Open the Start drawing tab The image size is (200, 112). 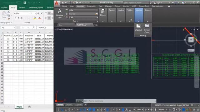pyautogui.click(x=60, y=25)
